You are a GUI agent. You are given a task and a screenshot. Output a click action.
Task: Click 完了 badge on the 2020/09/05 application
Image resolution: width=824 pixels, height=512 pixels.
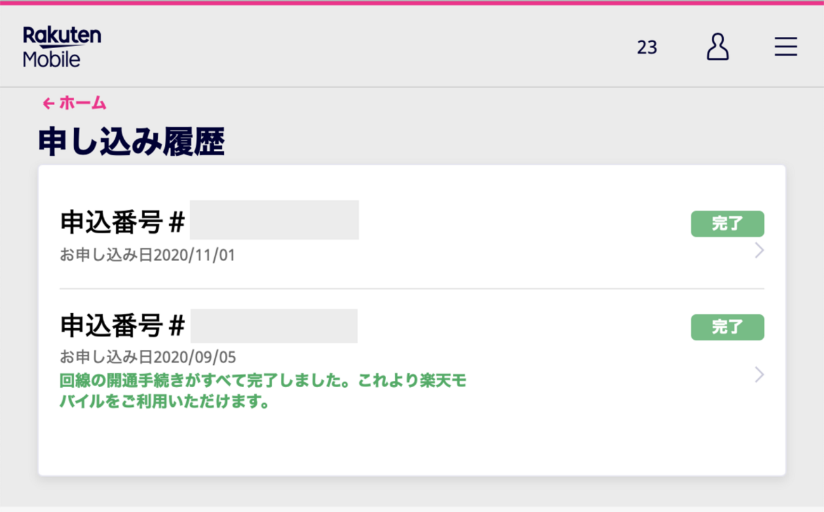[727, 327]
